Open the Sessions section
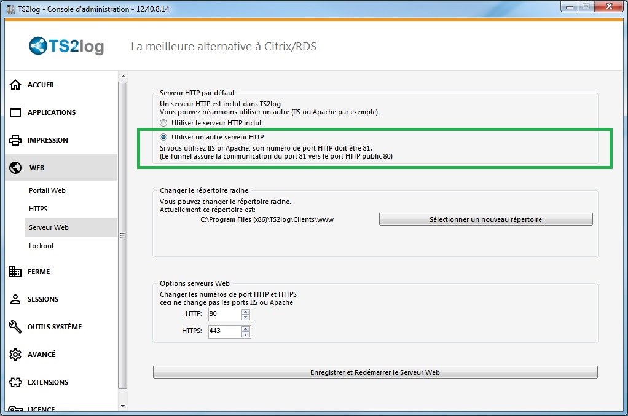 [61, 299]
